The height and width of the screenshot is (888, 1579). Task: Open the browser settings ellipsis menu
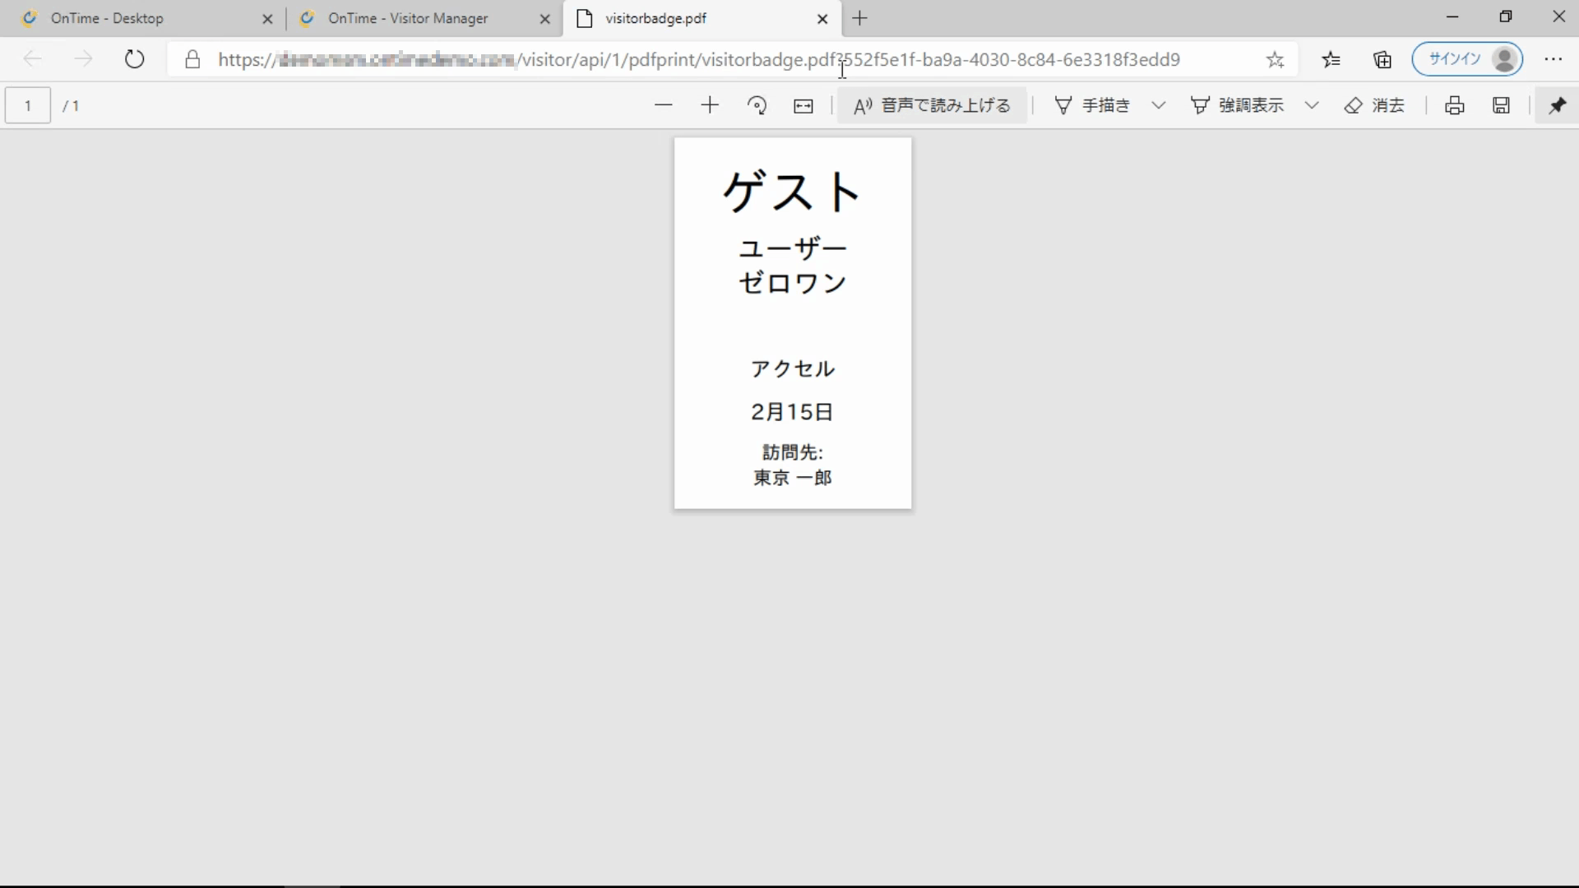[1553, 59]
